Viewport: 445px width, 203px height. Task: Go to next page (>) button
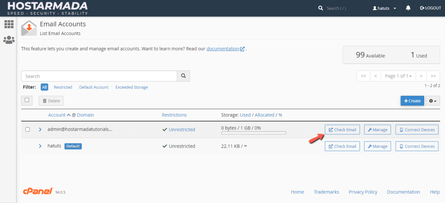[421, 76]
